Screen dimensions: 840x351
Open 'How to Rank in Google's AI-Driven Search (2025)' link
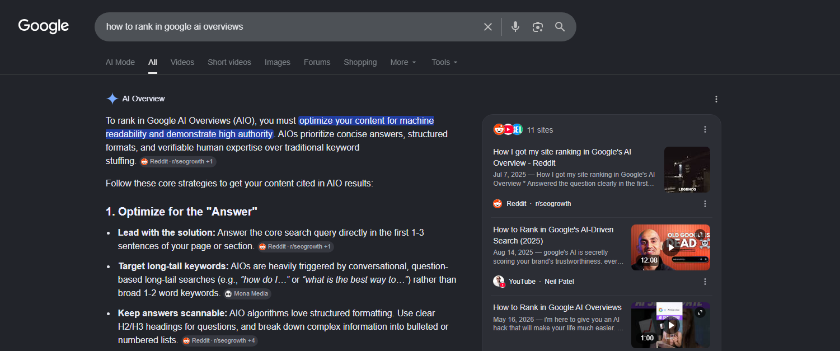point(553,235)
